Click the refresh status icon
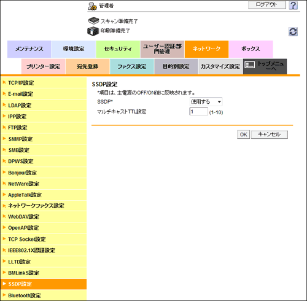The height and width of the screenshot is (301, 307). coord(293,32)
